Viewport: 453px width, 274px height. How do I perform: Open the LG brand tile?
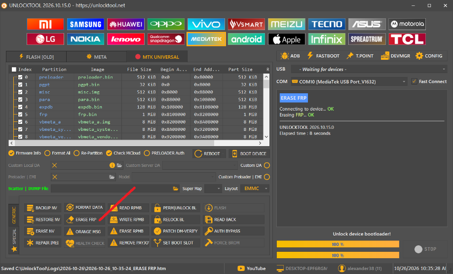tap(45, 39)
